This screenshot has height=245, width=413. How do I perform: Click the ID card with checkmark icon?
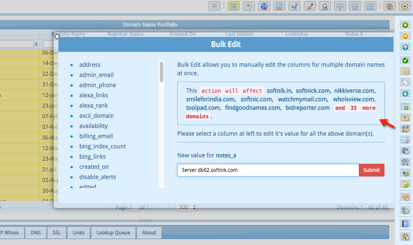[x=405, y=173]
